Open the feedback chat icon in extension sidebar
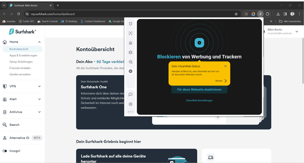304x163 pixels. [x=130, y=95]
